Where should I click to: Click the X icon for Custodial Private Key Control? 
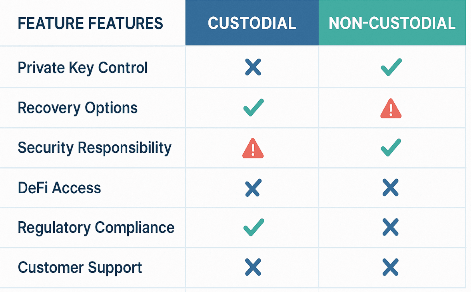pyautogui.click(x=253, y=67)
